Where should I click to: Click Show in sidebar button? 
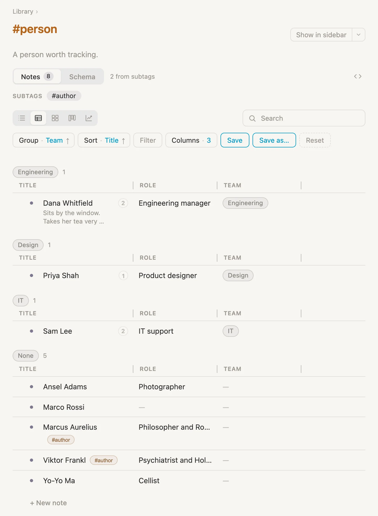click(321, 35)
